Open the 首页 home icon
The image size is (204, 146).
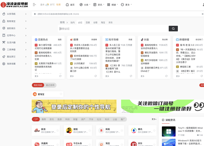pos(67,5)
